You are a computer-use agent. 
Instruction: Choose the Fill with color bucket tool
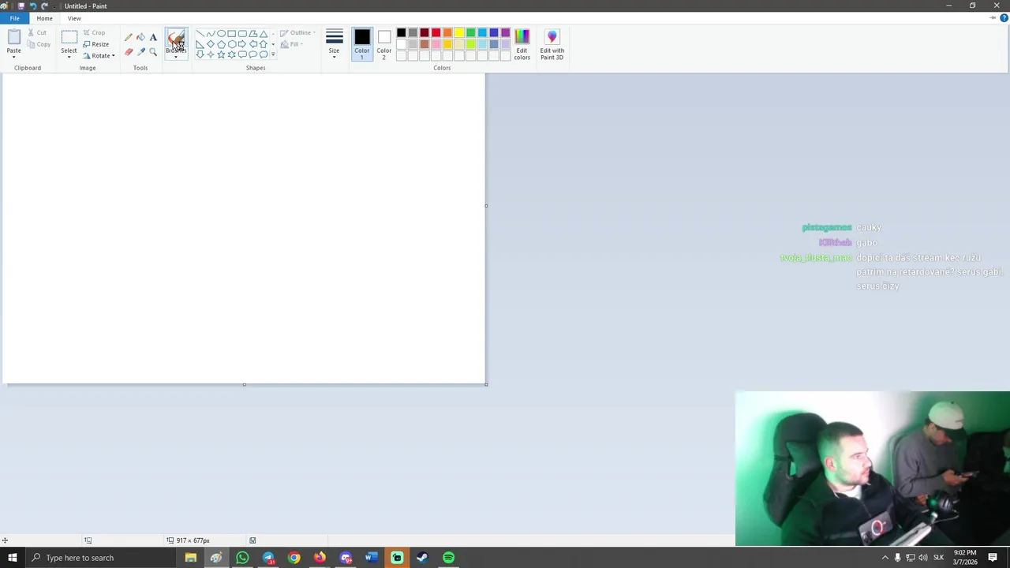140,37
